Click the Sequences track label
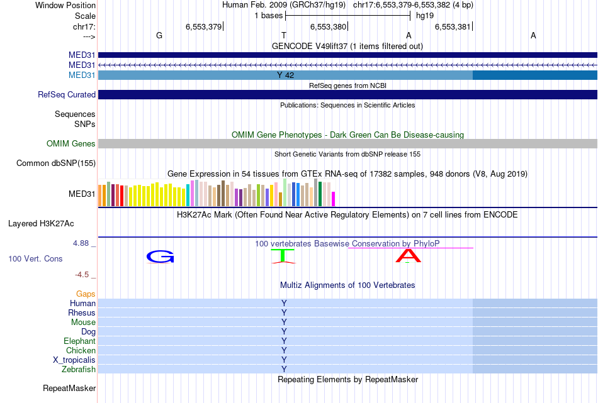 point(75,114)
